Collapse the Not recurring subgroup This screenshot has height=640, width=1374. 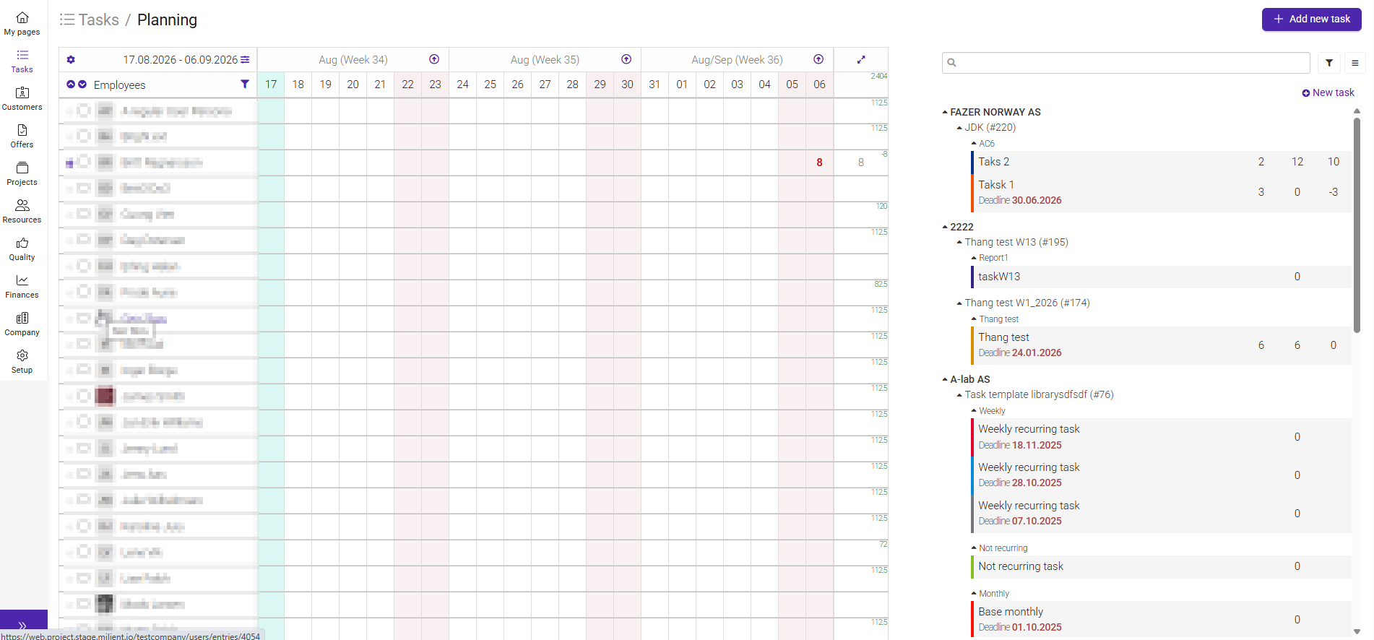coord(974,548)
